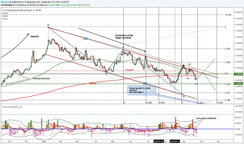
Task: Click the Pivots indicator legend entry
Action: click(5, 19)
